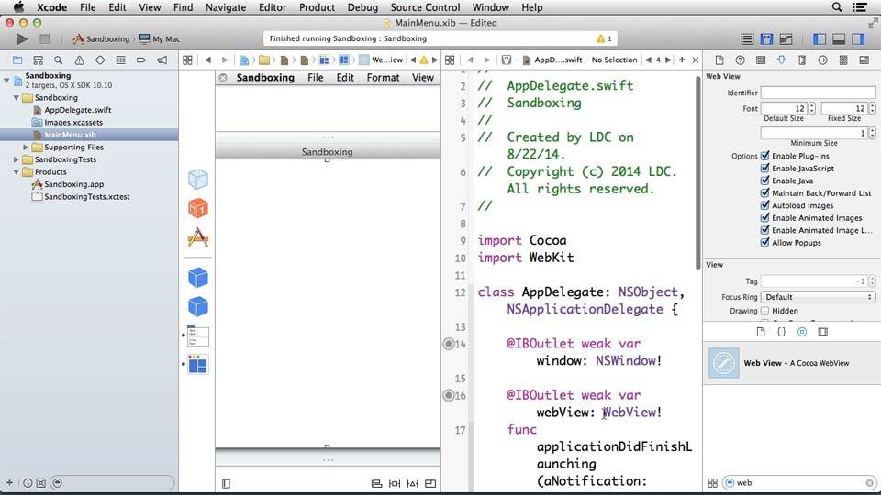Select AppDelegate.swift in the navigator
This screenshot has height=495, width=881.
point(77,110)
